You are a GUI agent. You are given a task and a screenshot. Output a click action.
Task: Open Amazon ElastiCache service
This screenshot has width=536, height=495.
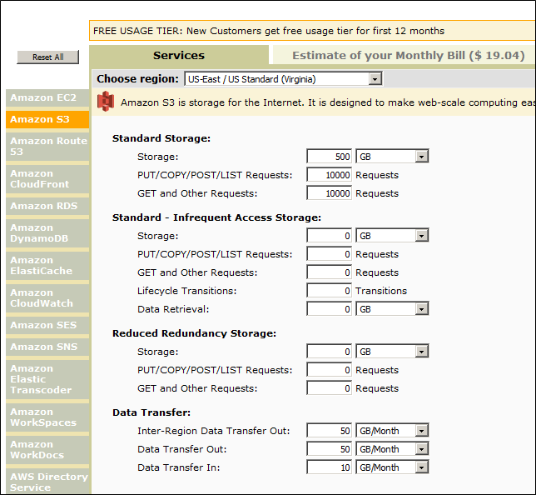(x=47, y=265)
